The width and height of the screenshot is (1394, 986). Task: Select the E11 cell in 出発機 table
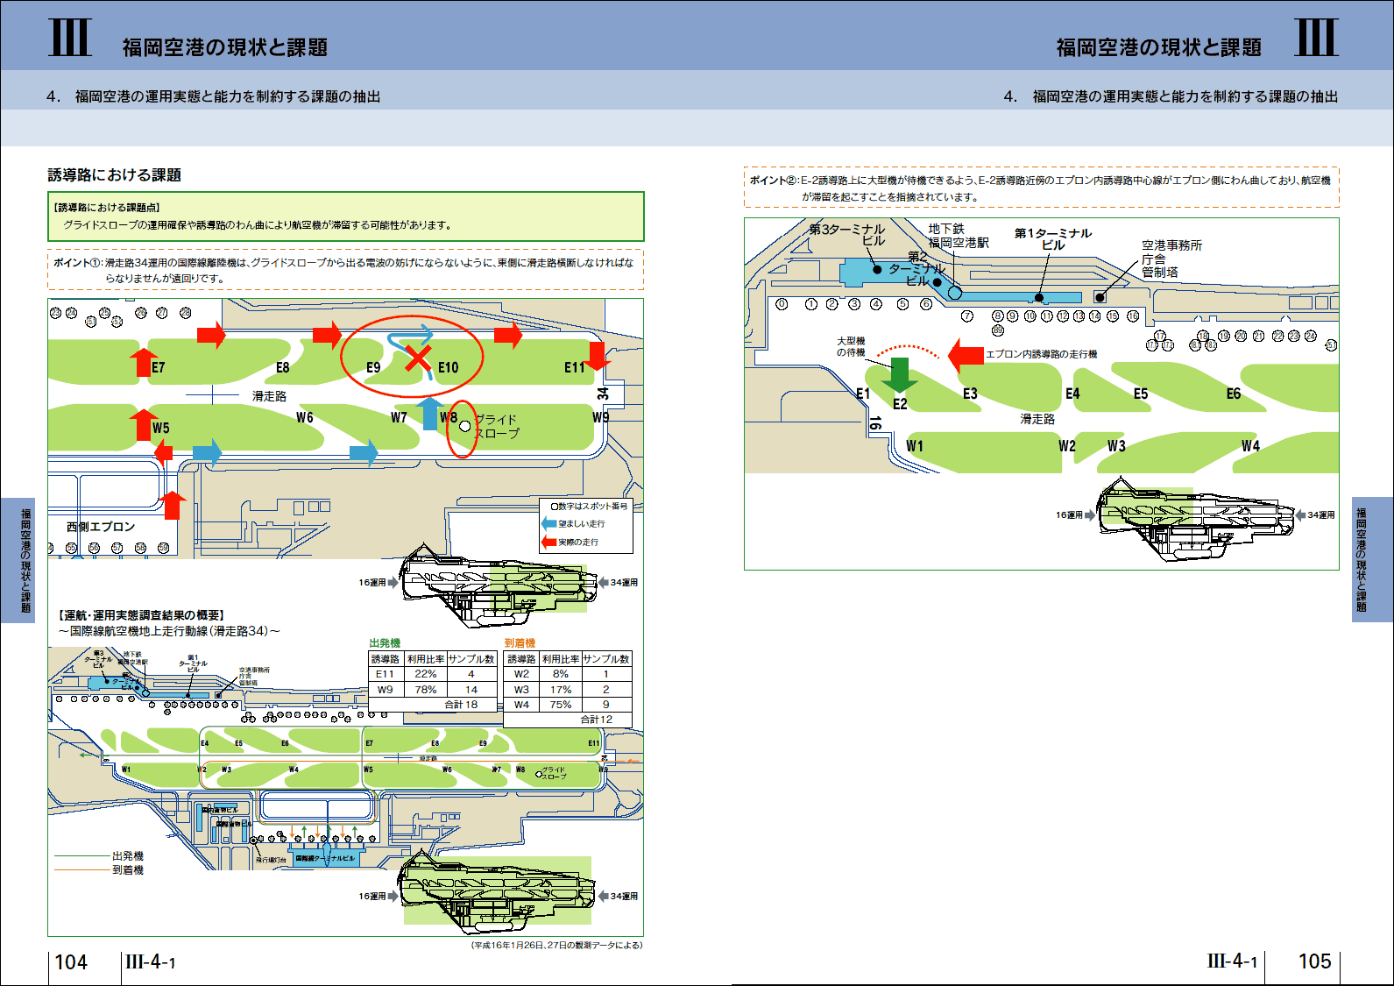(x=385, y=674)
